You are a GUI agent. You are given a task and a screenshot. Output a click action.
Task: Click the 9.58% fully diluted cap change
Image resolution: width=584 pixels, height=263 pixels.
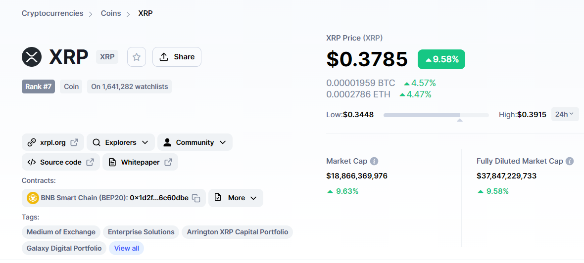click(493, 192)
